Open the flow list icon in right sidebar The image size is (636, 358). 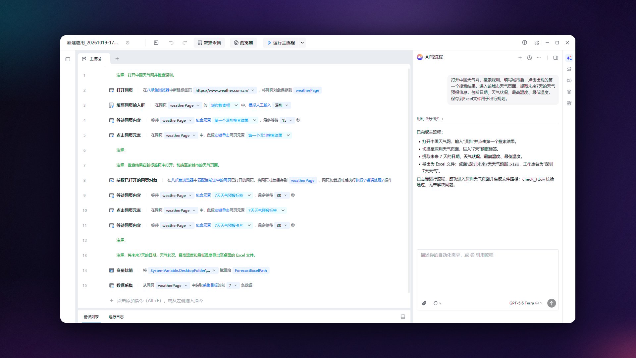point(569,69)
